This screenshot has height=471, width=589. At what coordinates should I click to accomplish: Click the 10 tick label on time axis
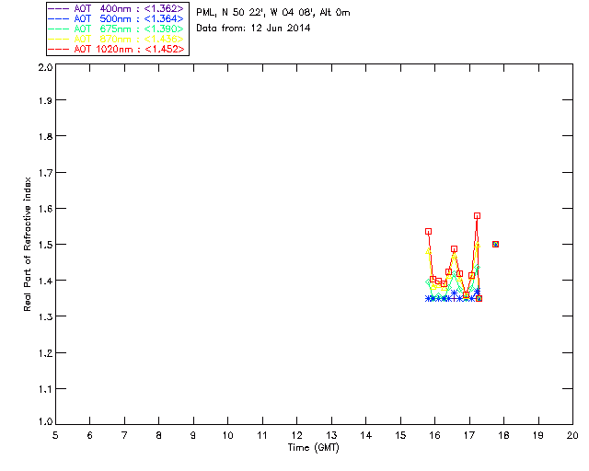[x=227, y=435]
